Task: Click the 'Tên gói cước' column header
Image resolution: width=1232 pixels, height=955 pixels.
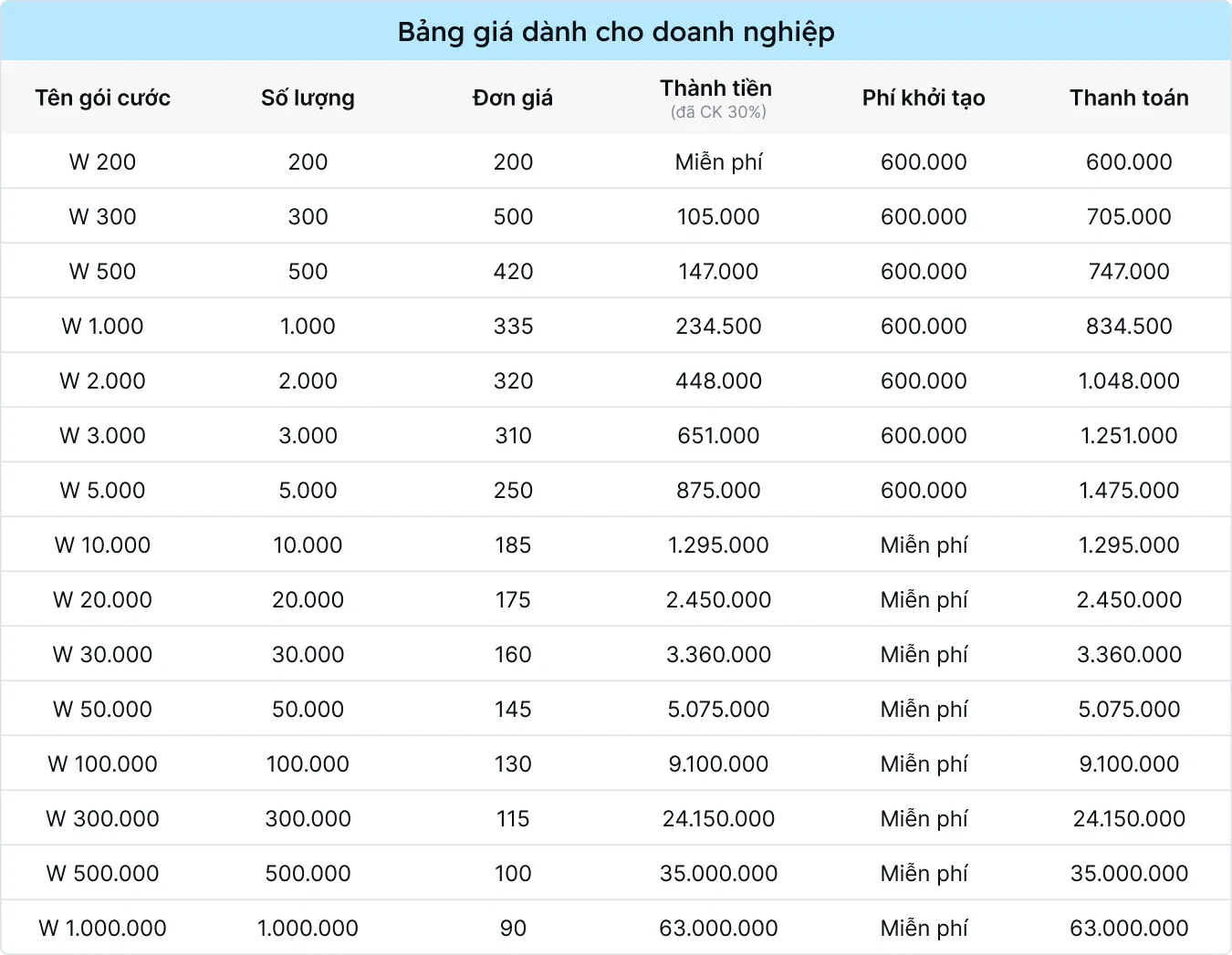Action: pos(102,98)
